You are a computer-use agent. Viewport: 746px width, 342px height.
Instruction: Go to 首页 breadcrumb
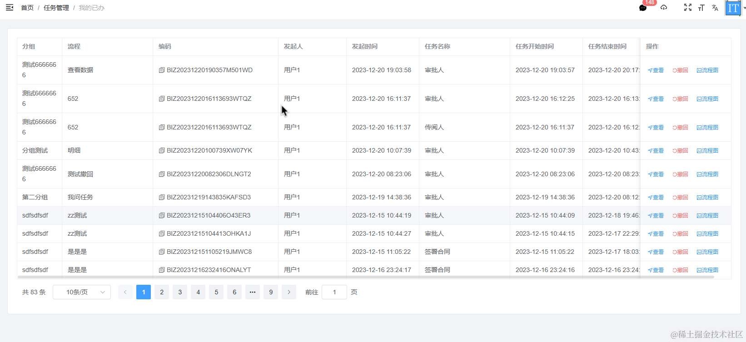27,8
